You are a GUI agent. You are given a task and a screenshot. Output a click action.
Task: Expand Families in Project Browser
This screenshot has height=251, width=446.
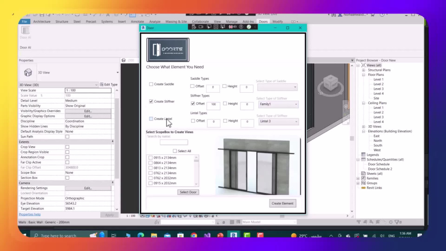coord(358,178)
